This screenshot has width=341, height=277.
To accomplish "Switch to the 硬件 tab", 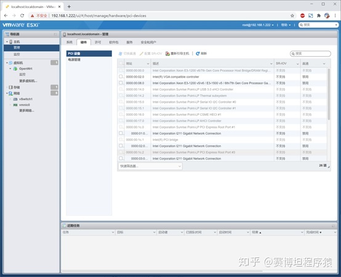I will [84, 42].
